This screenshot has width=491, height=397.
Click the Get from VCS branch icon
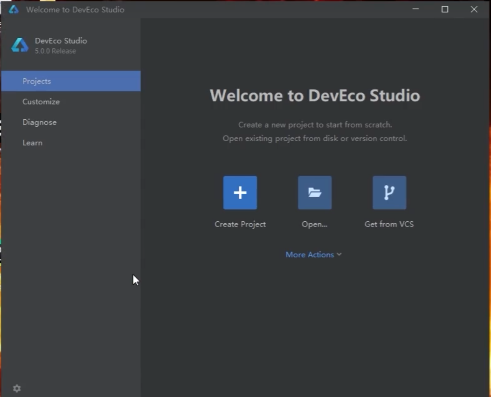[389, 192]
